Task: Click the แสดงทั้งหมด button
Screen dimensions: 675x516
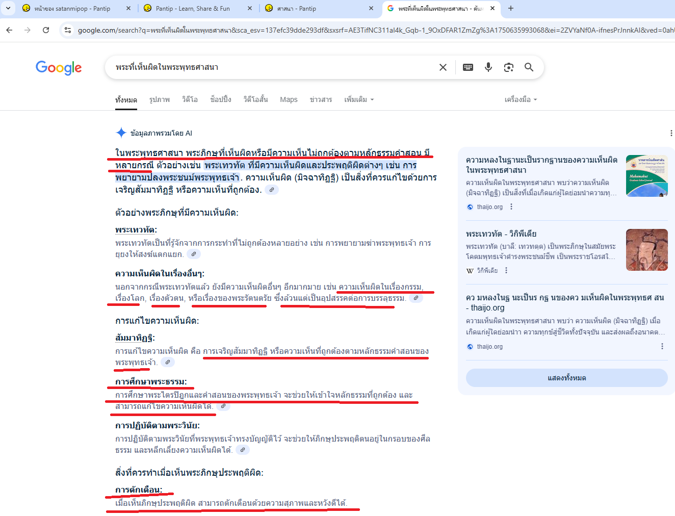Action: tap(567, 378)
